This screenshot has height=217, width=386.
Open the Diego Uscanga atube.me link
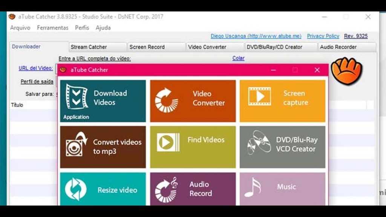pyautogui.click(x=256, y=36)
